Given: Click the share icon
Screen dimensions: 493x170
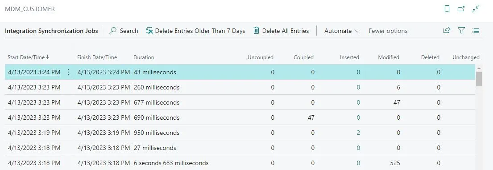Looking at the screenshot, I should (x=447, y=30).
